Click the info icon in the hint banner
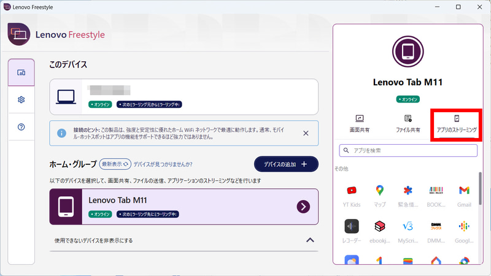The width and height of the screenshot is (491, 276). 62,133
